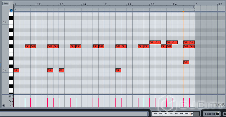Screen dimensions: 226x117
Task: Click the clip overview thumbnail
Action: click(x=176, y=114)
